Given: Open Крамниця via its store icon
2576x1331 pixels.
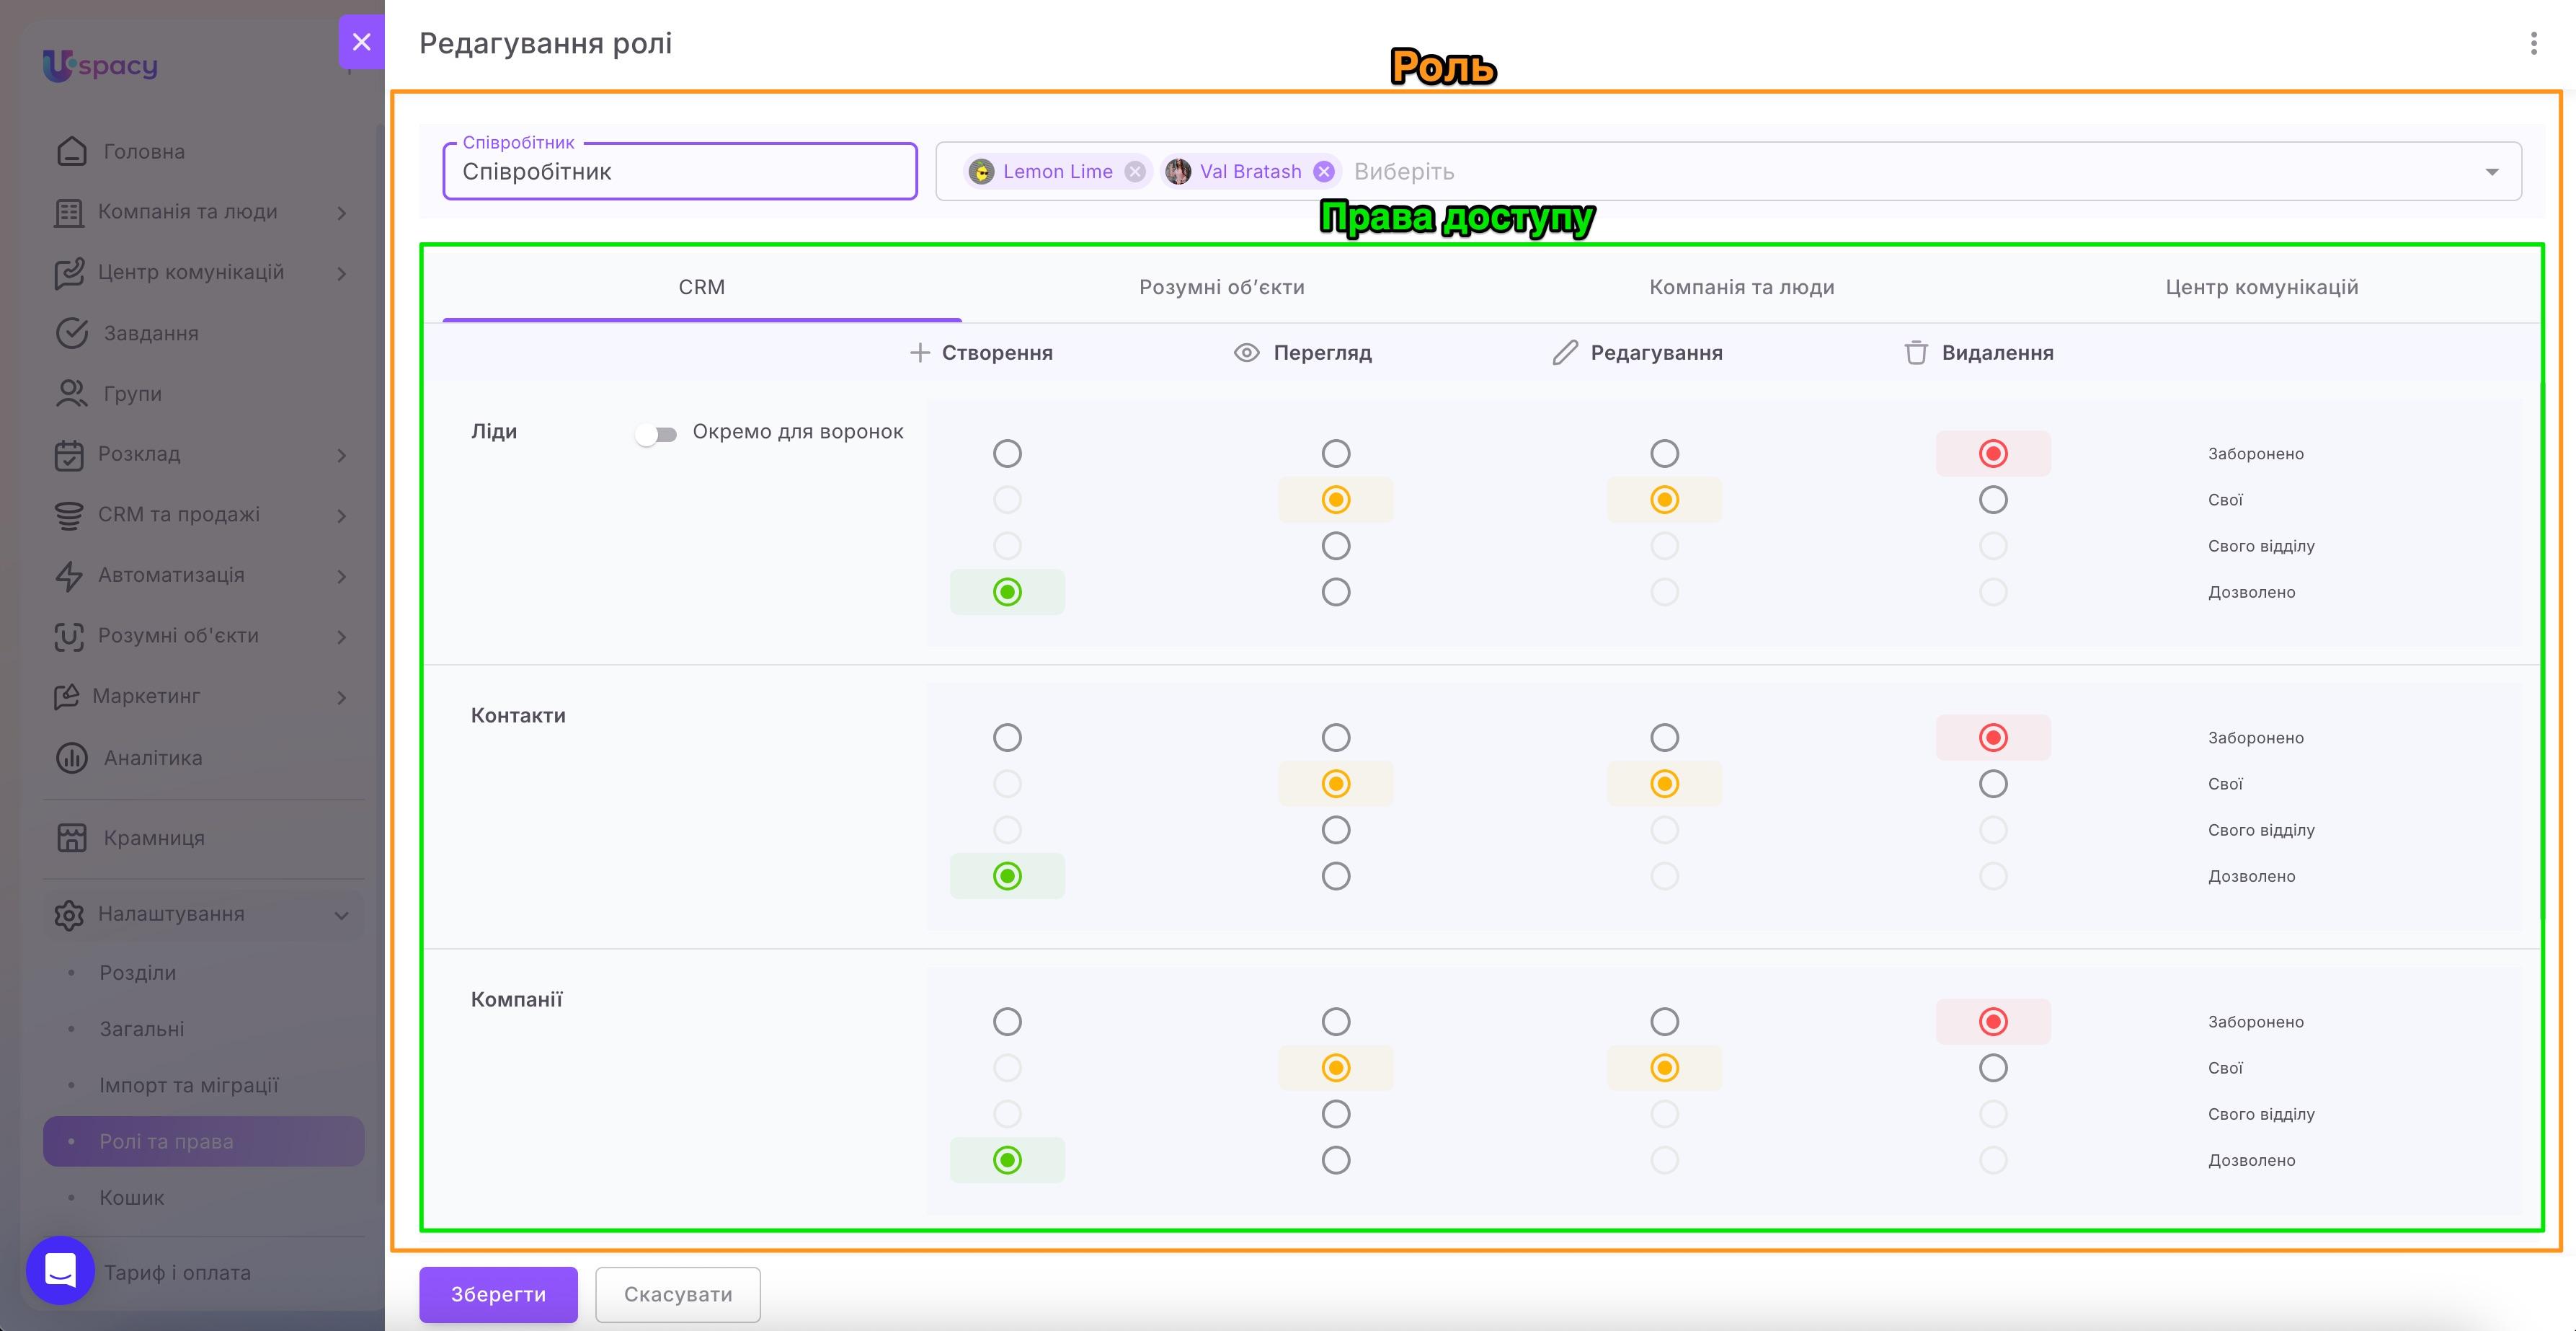Looking at the screenshot, I should [72, 838].
